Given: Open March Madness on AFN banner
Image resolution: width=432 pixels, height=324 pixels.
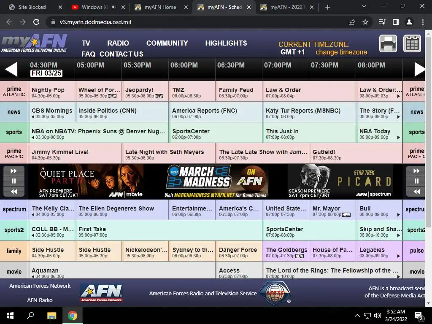Looking at the screenshot, I should 216,181.
